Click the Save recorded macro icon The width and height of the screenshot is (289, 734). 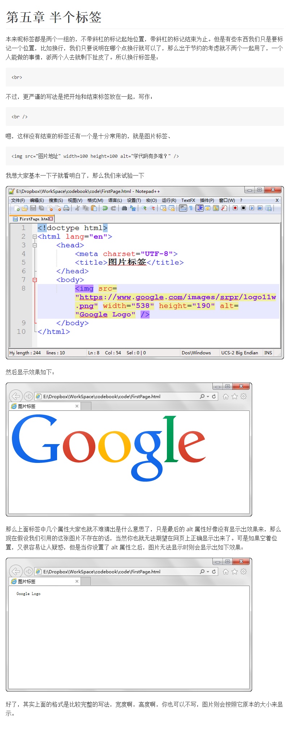click(x=268, y=208)
